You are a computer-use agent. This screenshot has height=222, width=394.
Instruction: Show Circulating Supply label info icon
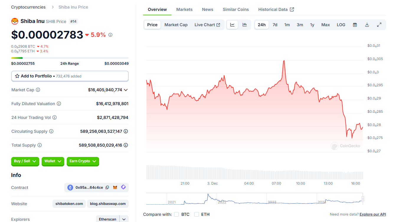[51, 131]
